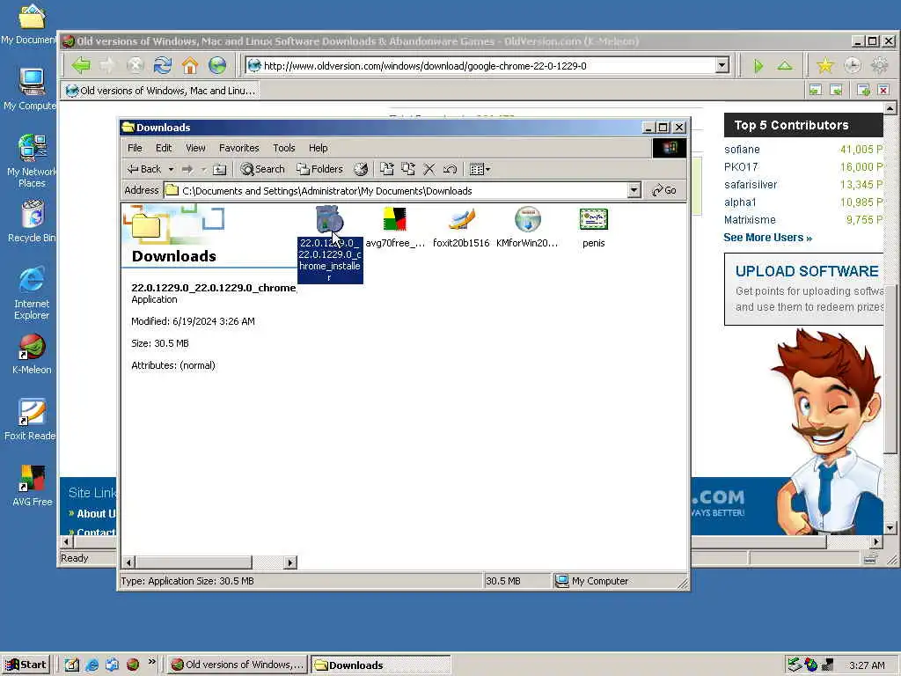Click Downloads taskbar button
The height and width of the screenshot is (676, 901).
pyautogui.click(x=381, y=665)
